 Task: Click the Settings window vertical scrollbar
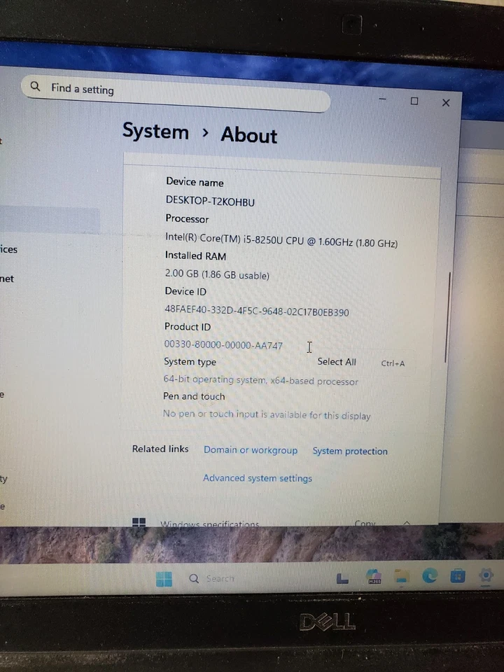(x=448, y=317)
